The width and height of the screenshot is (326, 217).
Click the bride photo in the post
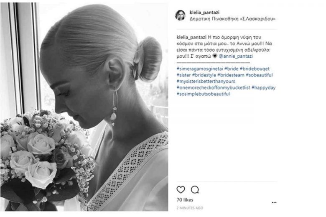pyautogui.click(x=84, y=107)
